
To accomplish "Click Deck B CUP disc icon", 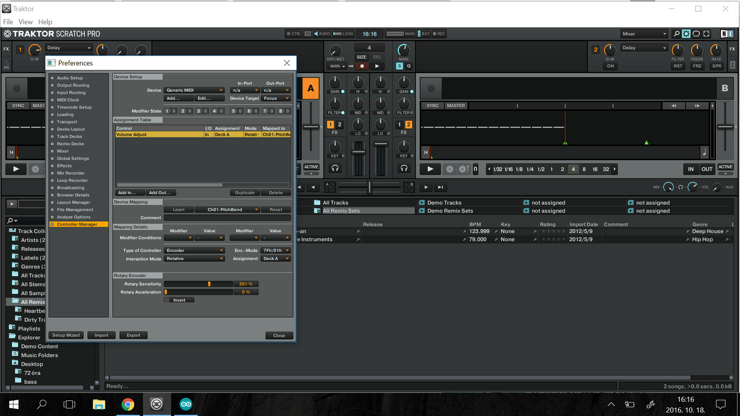I will tap(463, 169).
